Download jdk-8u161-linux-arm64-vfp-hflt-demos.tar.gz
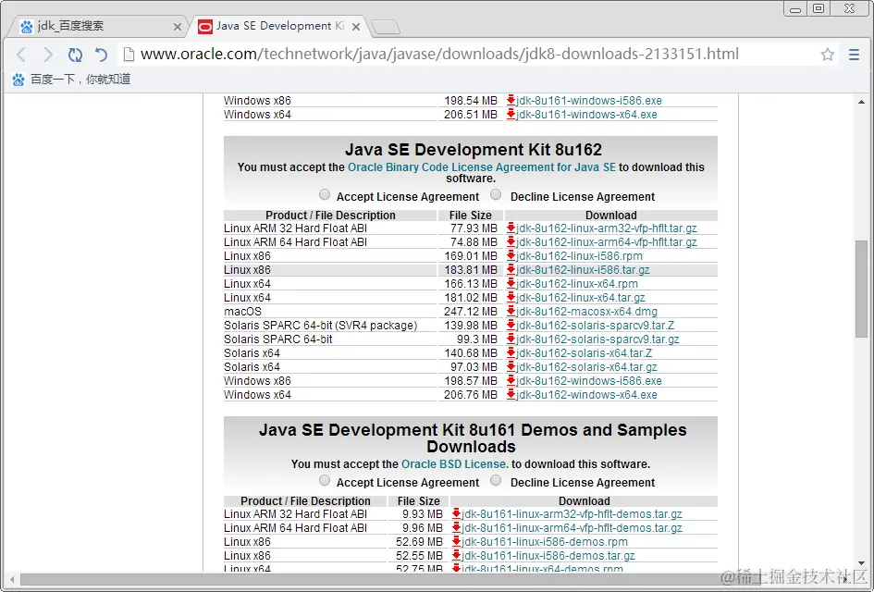The width and height of the screenshot is (874, 592). [572, 528]
